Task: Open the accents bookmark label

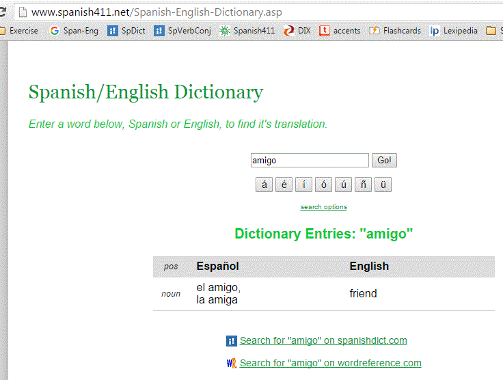Action: (346, 31)
